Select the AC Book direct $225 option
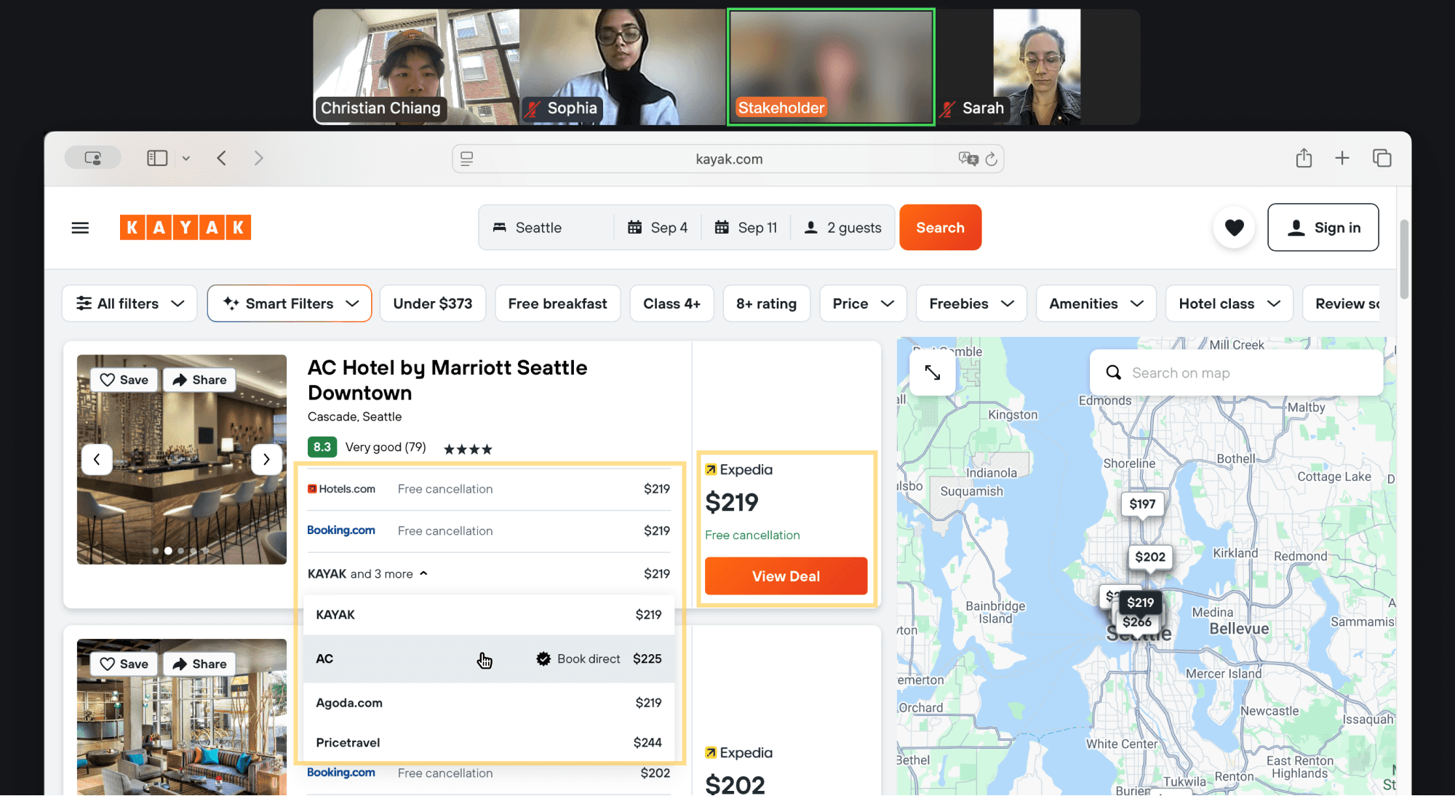 click(488, 659)
